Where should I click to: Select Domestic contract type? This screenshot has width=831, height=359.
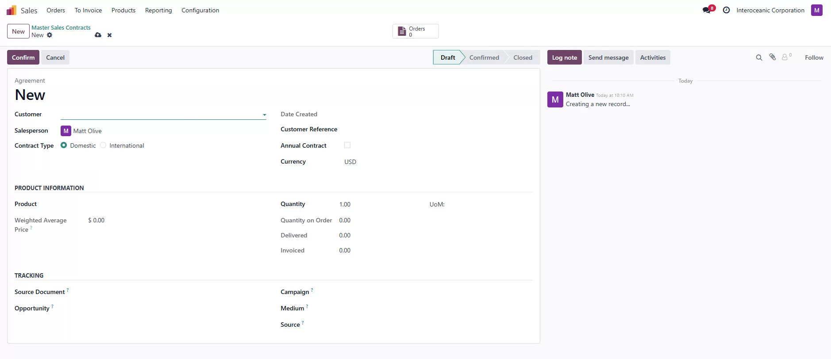[x=64, y=145]
